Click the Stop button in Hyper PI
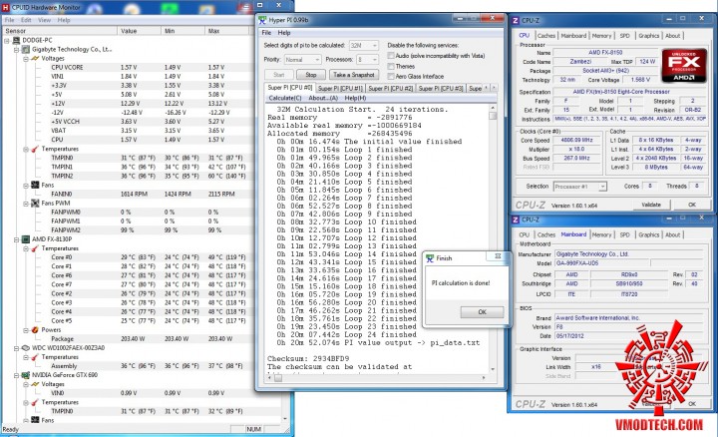Viewport: 718px width, 437px height. (x=311, y=75)
